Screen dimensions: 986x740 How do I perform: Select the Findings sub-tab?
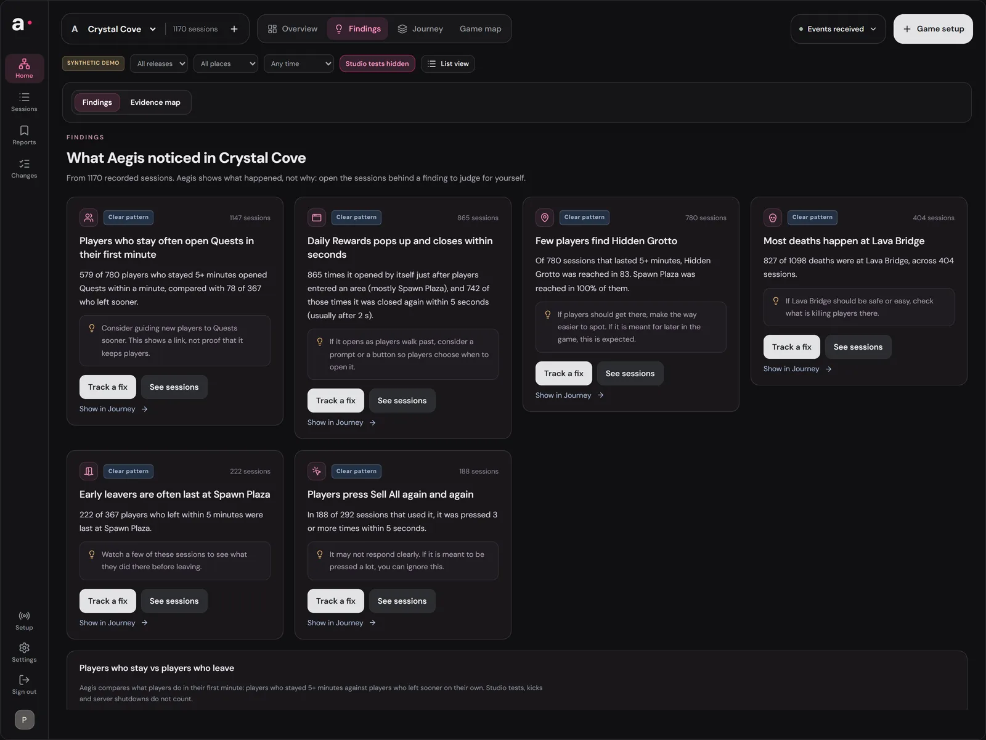pyautogui.click(x=97, y=102)
